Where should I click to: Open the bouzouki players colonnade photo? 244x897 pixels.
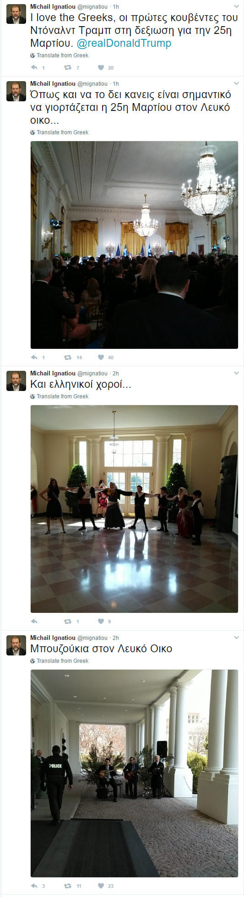coord(134,773)
